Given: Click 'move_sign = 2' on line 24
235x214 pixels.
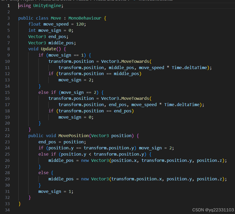Looking at the screenshot, I should click(155, 148).
